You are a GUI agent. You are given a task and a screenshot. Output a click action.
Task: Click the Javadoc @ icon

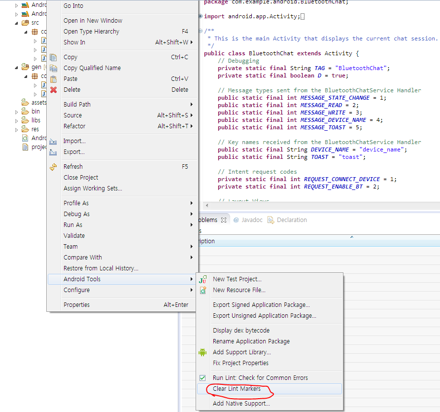pos(236,220)
